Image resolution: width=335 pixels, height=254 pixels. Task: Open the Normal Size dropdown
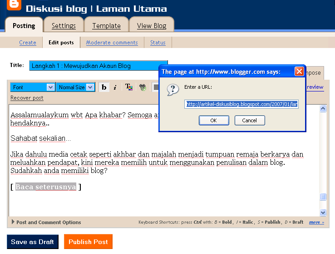pyautogui.click(x=76, y=87)
